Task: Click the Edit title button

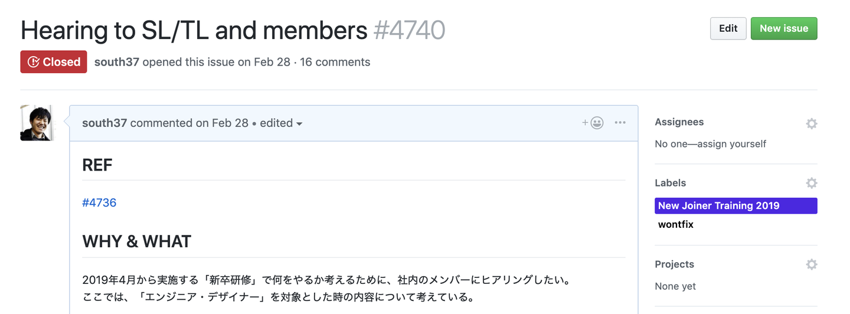Action: [x=728, y=28]
